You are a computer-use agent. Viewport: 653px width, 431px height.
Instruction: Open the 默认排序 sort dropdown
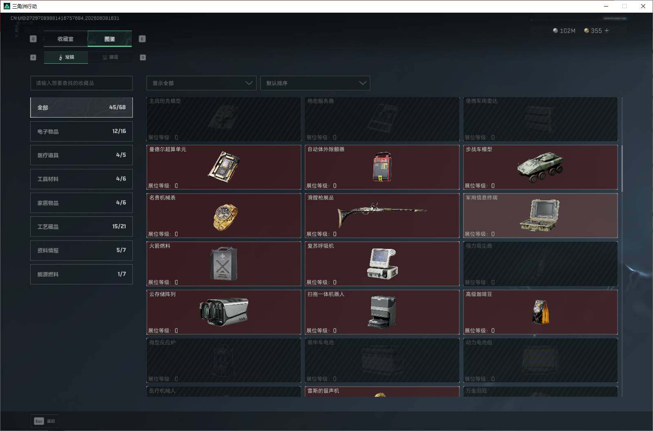[x=315, y=83]
